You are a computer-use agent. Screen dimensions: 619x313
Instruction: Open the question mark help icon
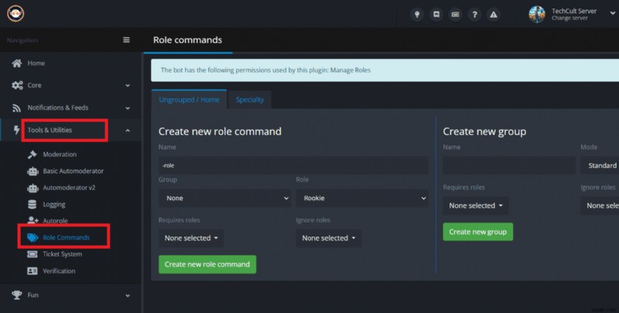474,14
